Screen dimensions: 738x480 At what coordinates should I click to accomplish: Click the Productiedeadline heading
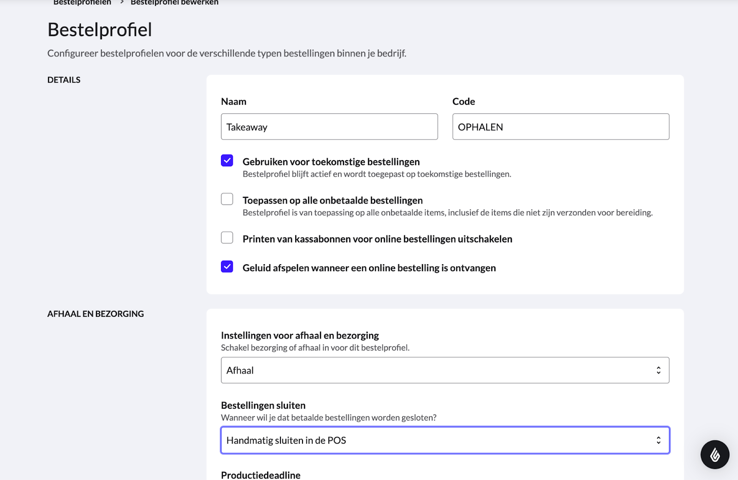pos(261,475)
